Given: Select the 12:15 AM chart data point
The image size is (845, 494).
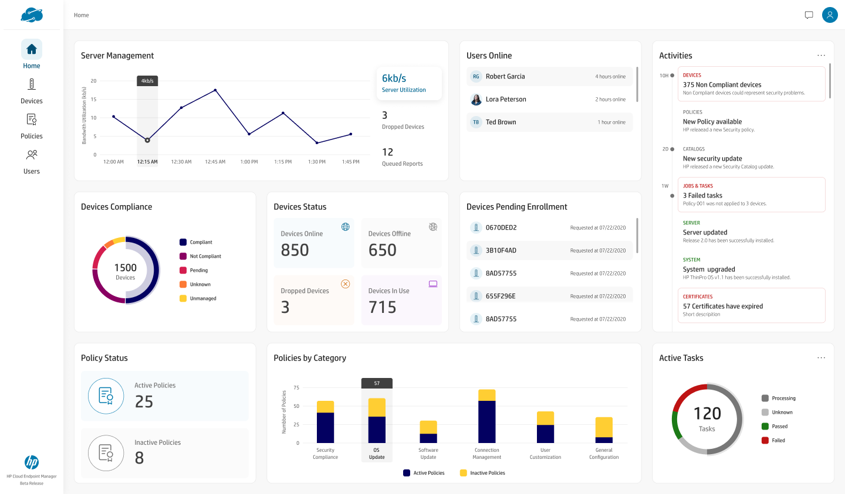Looking at the screenshot, I should 147,140.
